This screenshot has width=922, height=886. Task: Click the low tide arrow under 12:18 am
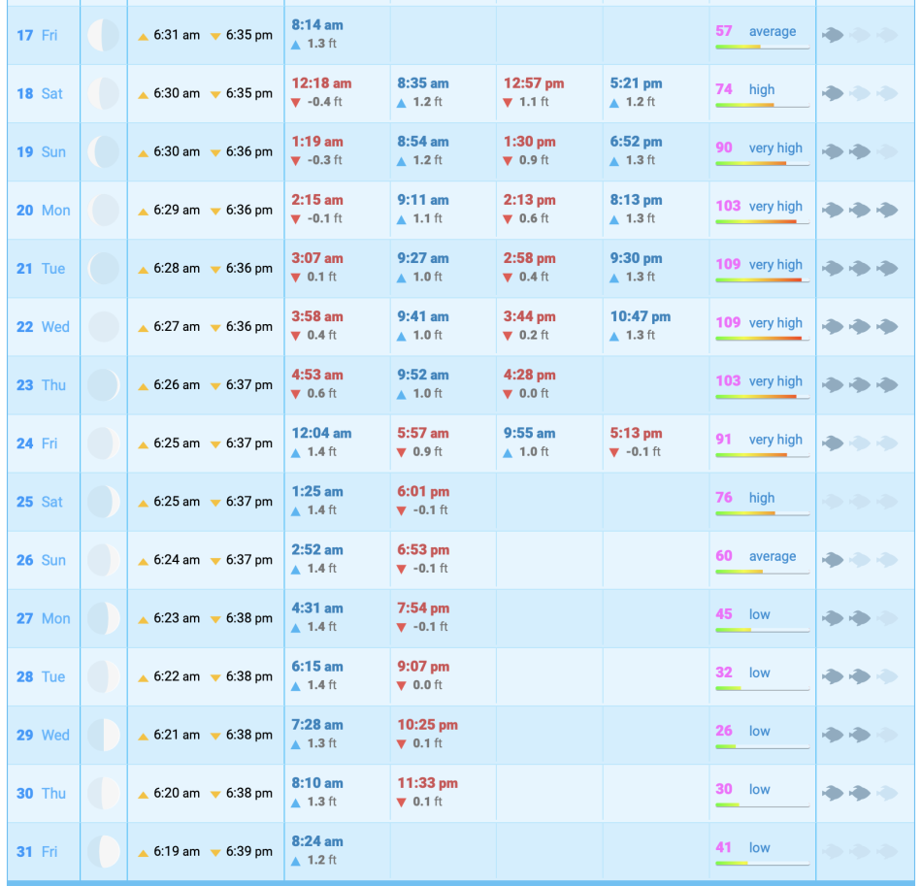click(x=297, y=103)
